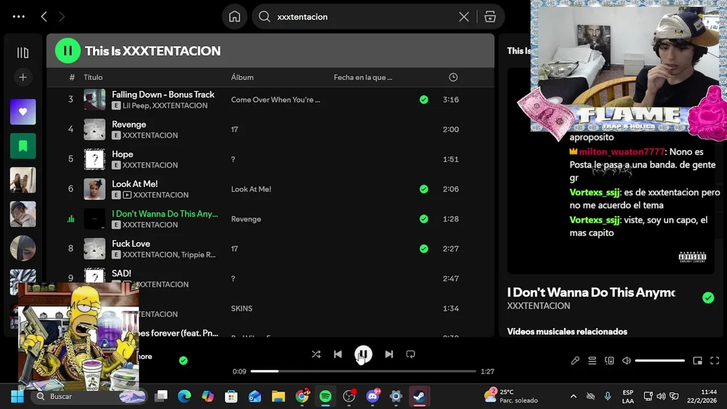Show hidden system tray icons
Screen dimensions: 727x409
573,397
